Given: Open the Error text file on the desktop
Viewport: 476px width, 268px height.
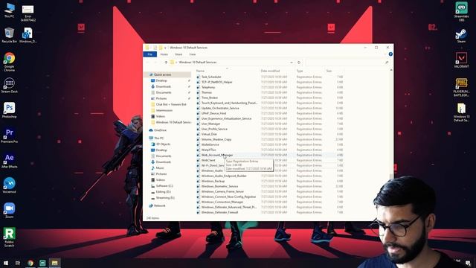Looking at the screenshot, I should point(28,13).
